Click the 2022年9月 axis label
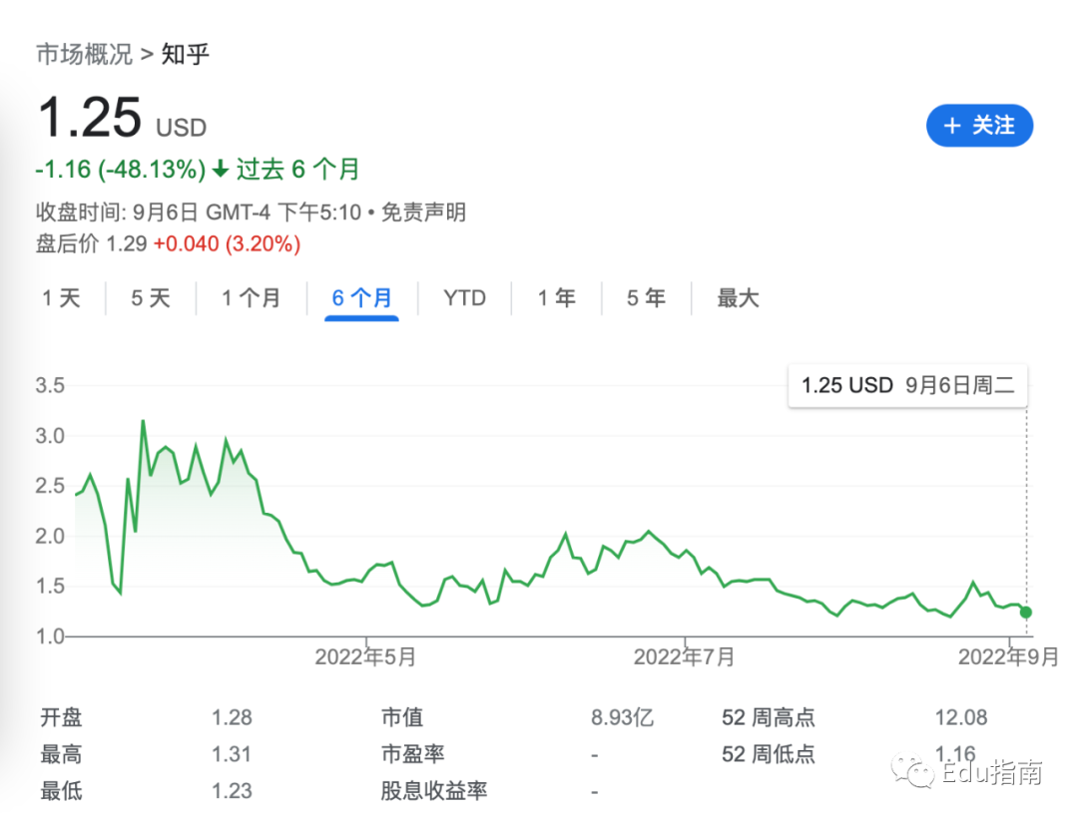Screen dimensions: 1078x820 pyautogui.click(x=1008, y=657)
